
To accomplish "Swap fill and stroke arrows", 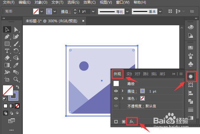I will [x=17, y=87].
